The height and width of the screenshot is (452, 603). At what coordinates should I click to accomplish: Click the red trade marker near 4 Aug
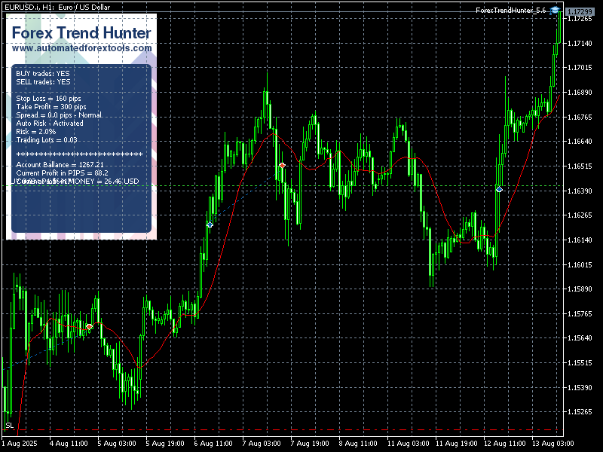[89, 327]
